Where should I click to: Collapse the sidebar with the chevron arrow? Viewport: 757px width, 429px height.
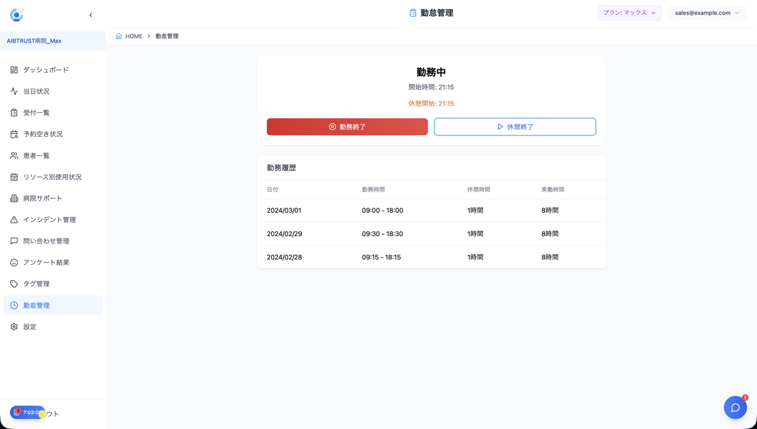point(91,15)
